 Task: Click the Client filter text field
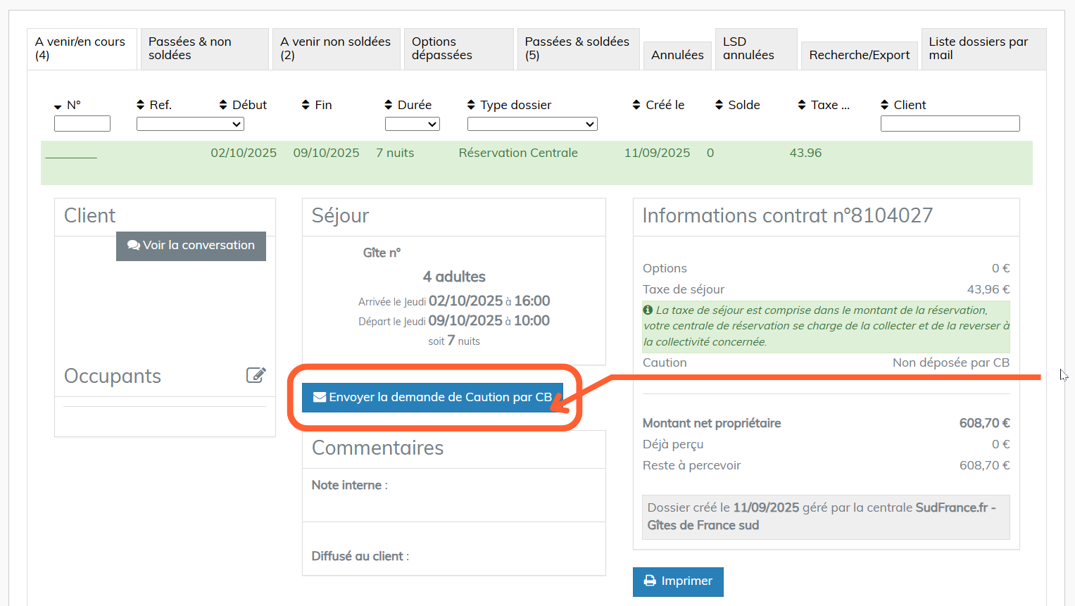950,124
